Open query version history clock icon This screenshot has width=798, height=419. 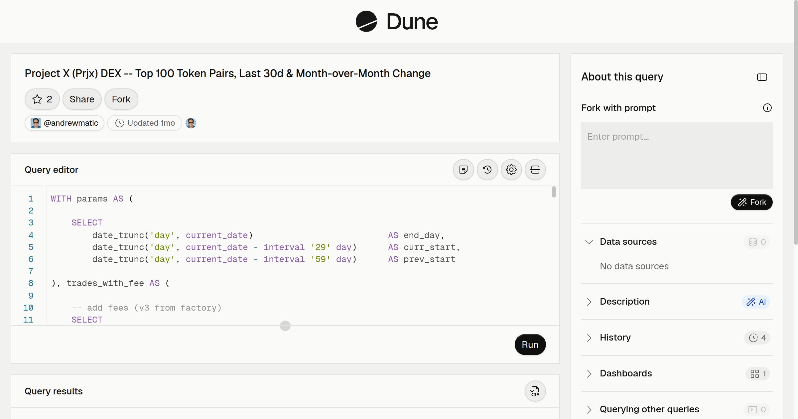[x=487, y=170]
